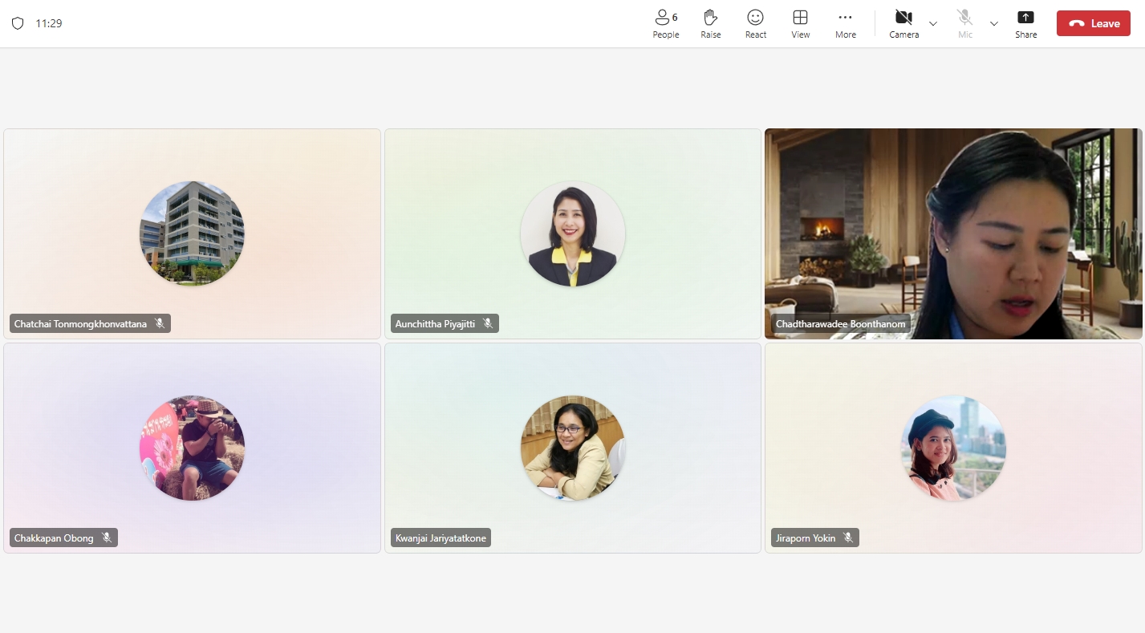This screenshot has width=1145, height=633.
Task: Raise your hand in the meeting
Action: click(710, 23)
